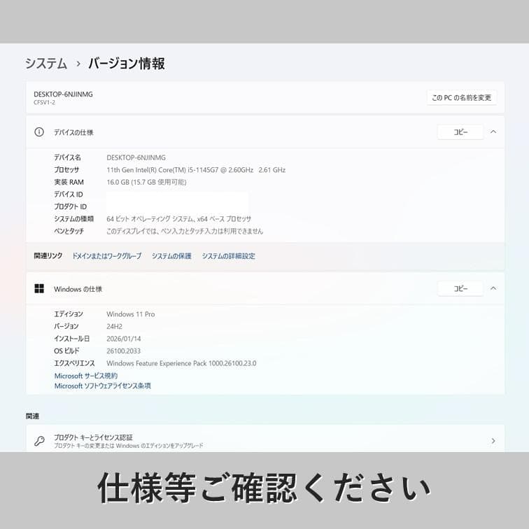
Task: Copy the device specifications with コピー
Action: (460, 132)
